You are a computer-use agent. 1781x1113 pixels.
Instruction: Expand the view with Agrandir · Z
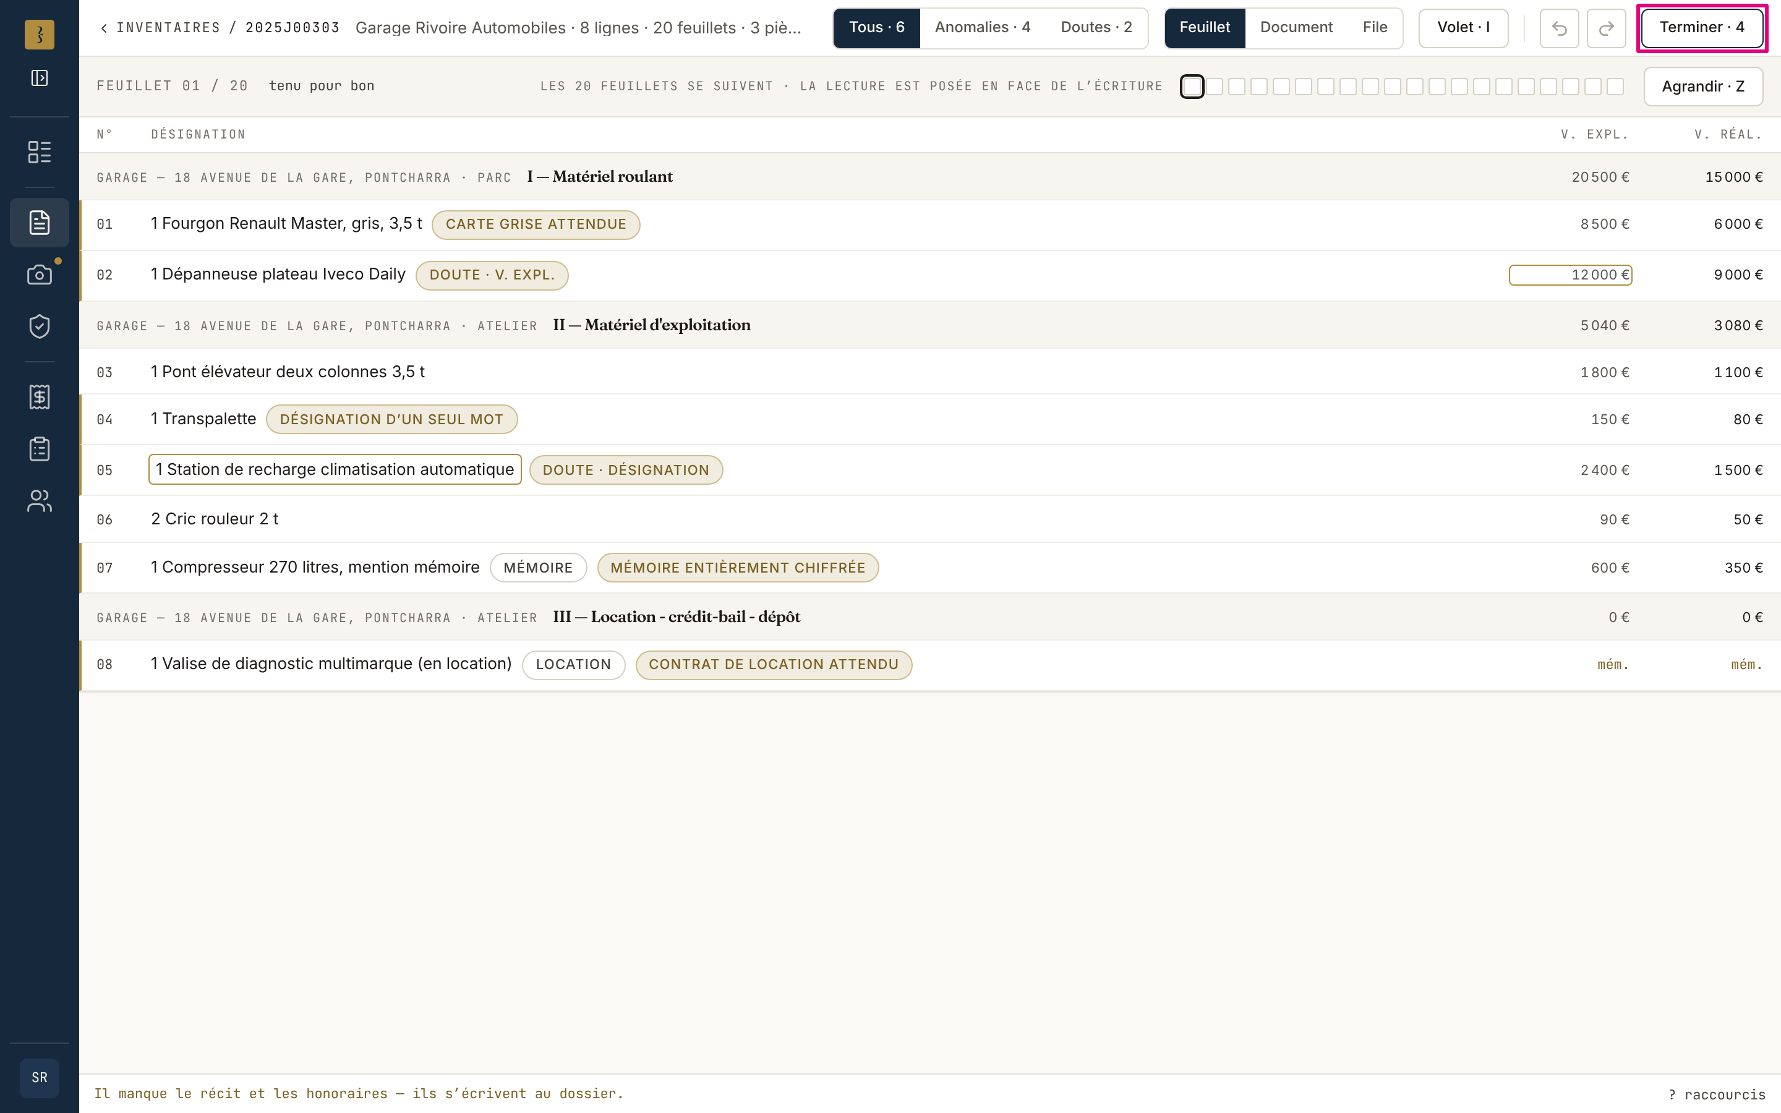click(1703, 86)
